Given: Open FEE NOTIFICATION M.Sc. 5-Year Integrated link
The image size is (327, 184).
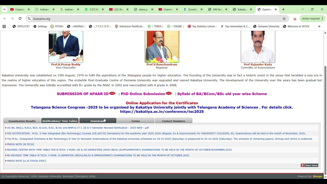Looking at the screenshot, I should (156, 133).
